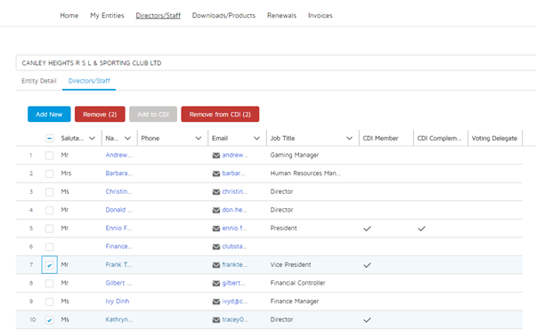Click the mail icon in Ennio's row
Image resolution: width=536 pixels, height=331 pixels.
coord(216,229)
